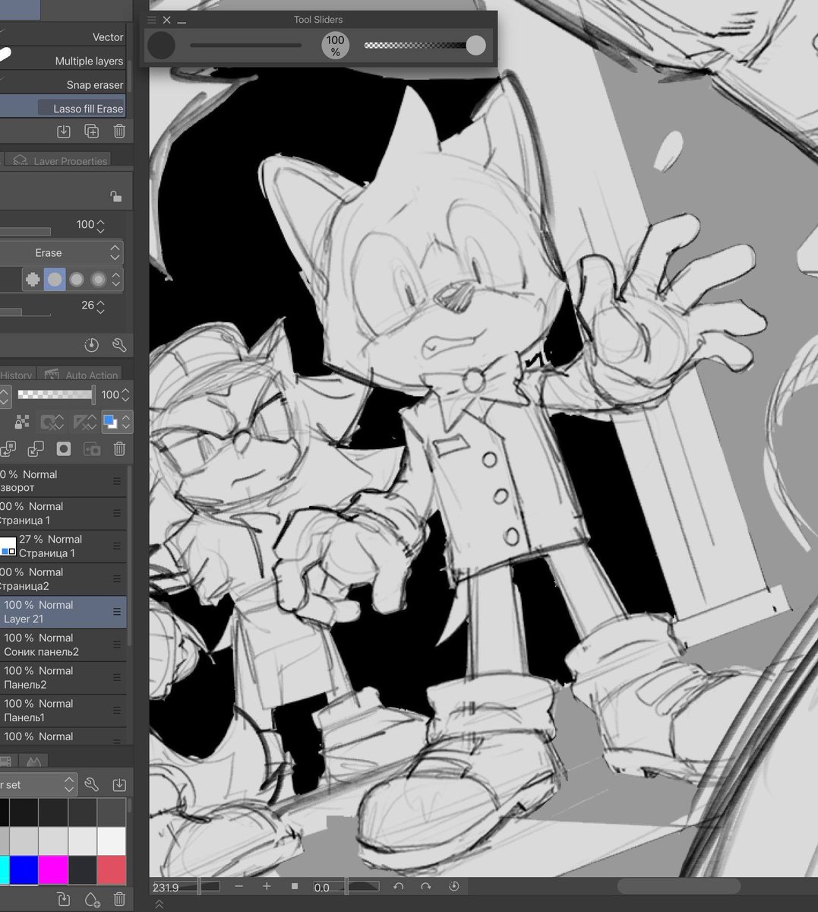Click the 100 % opacity indicator circle
The width and height of the screenshot is (818, 912).
pyautogui.click(x=335, y=46)
